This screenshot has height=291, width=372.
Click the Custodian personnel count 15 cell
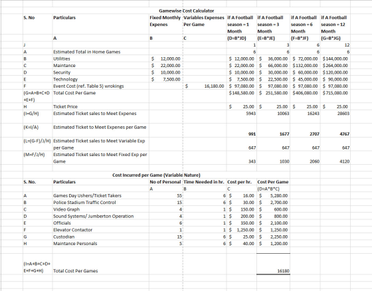[x=166, y=237]
